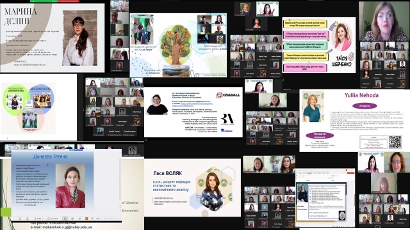The height and width of the screenshot is (230, 410).
Task: Click large speaker video of woman with glasses
Action: 384,21
